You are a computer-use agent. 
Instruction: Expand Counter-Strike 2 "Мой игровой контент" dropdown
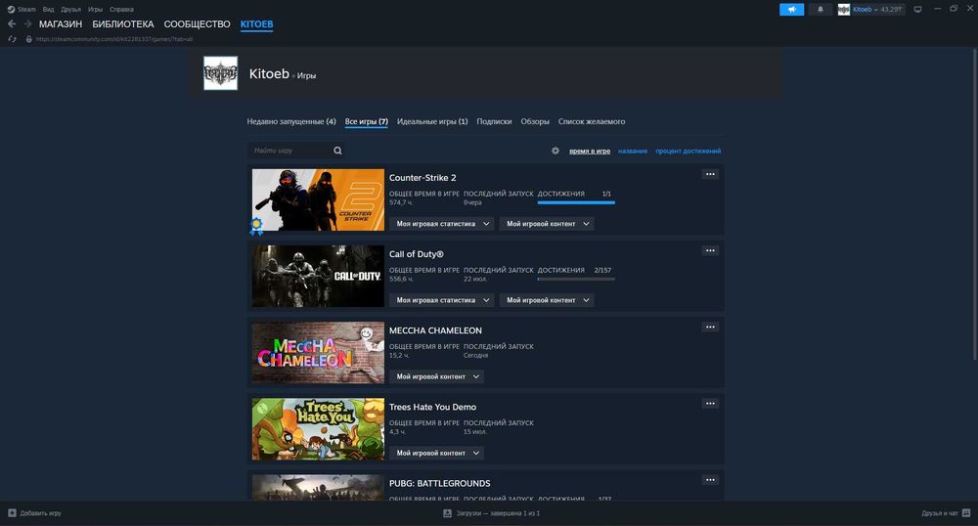point(547,224)
